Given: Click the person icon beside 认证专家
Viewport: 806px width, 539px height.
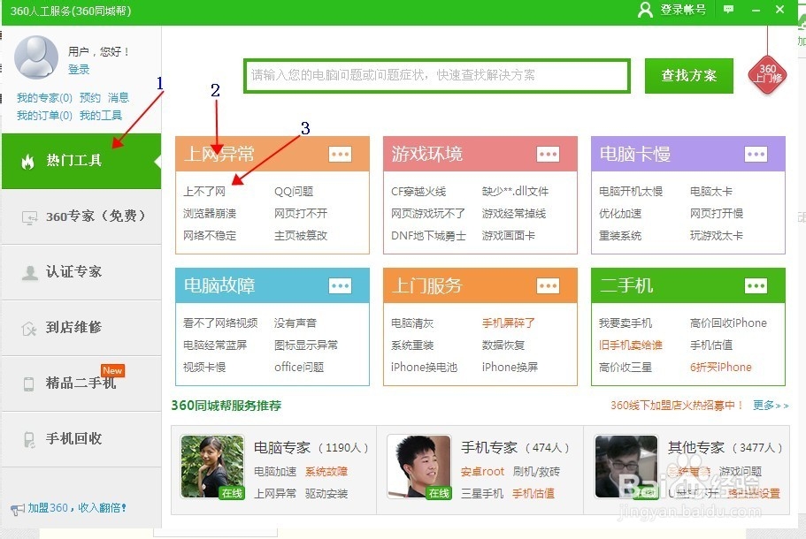Looking at the screenshot, I should click(30, 272).
